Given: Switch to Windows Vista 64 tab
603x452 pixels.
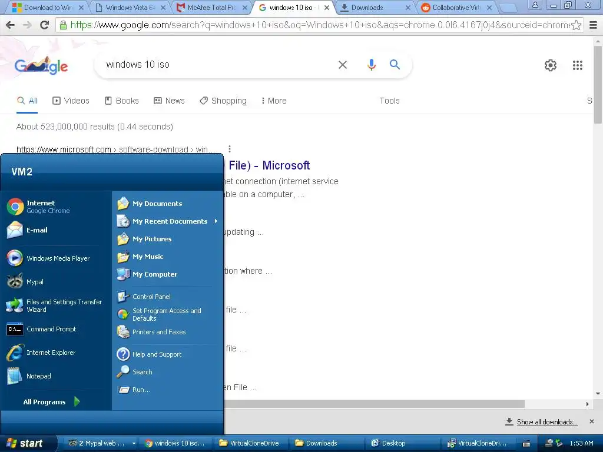Looking at the screenshot, I should 130,8.
